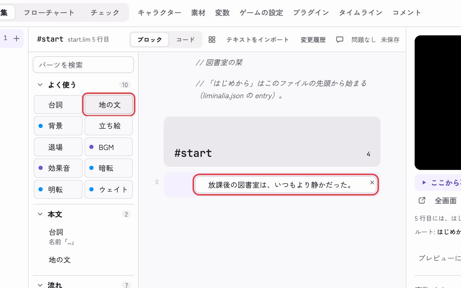The height and width of the screenshot is (288, 461).
Task: Click the comment about 「はじめから」 entry
Action: click(x=281, y=90)
